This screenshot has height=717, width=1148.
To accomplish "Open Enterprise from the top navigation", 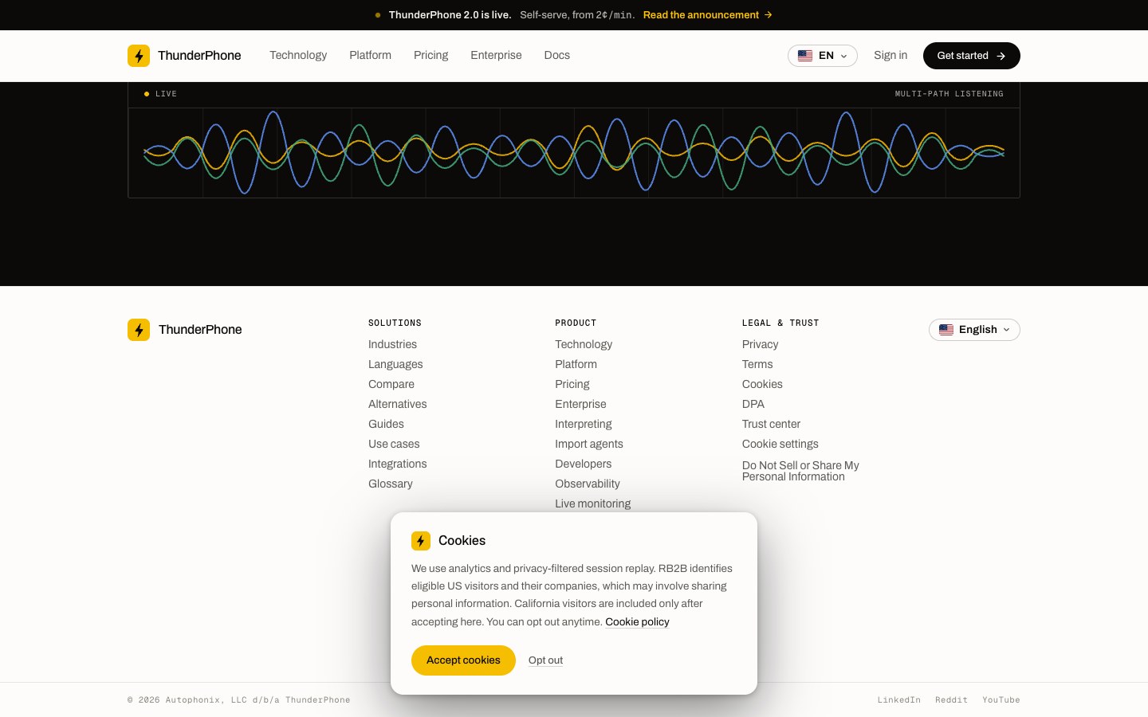I will click(x=496, y=56).
